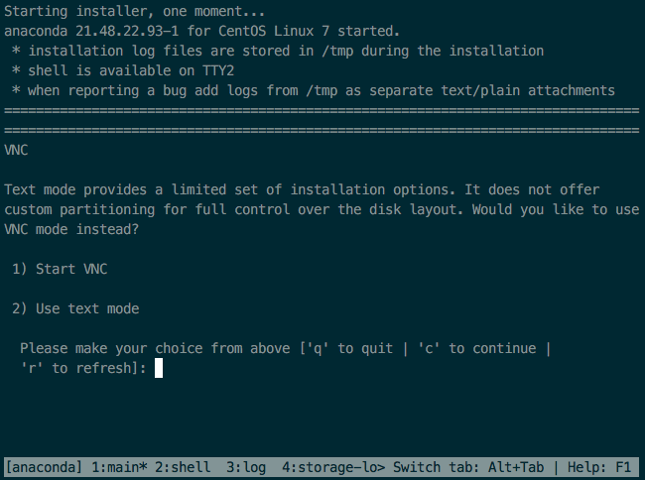This screenshot has height=480, width=645.
Task: Place cursor in the choice prompt input
Action: [x=159, y=368]
